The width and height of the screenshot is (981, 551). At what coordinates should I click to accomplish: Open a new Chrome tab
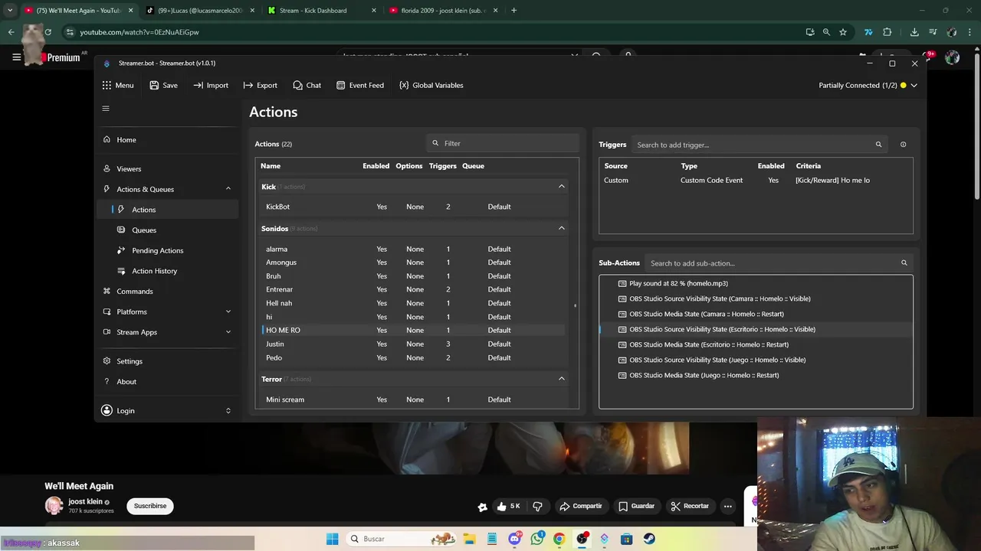[x=513, y=11]
